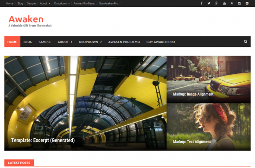
Task: Open the Template: Excerpt (Generated) featured post
Action: pyautogui.click(x=43, y=140)
